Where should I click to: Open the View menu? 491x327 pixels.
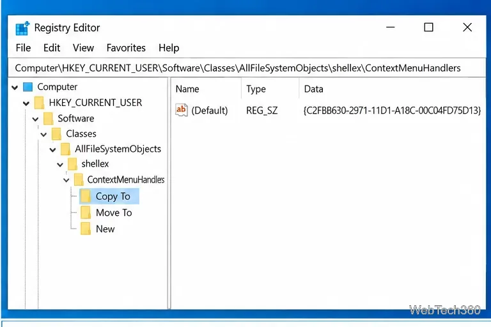tap(83, 48)
